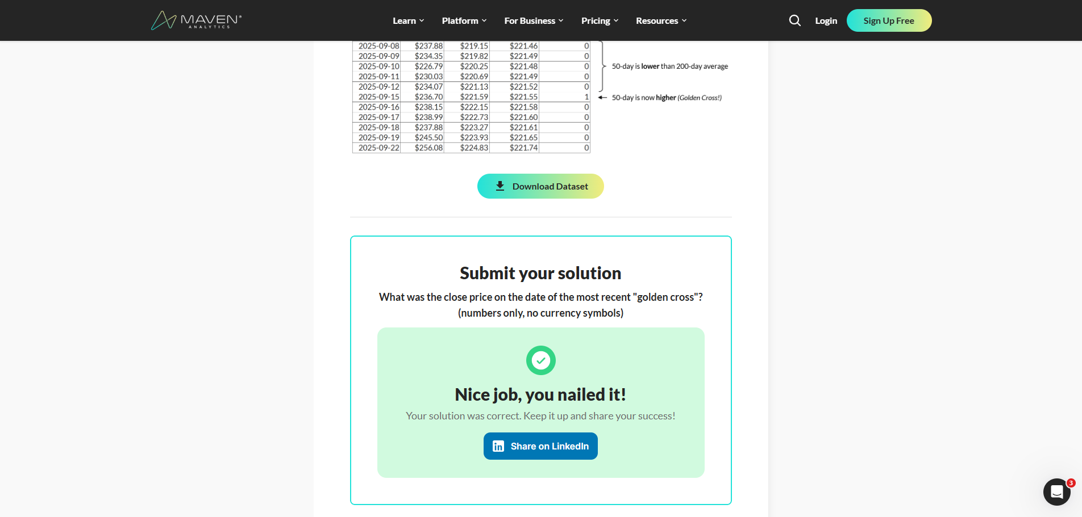Click the Sign Up Free button

pyautogui.click(x=889, y=20)
